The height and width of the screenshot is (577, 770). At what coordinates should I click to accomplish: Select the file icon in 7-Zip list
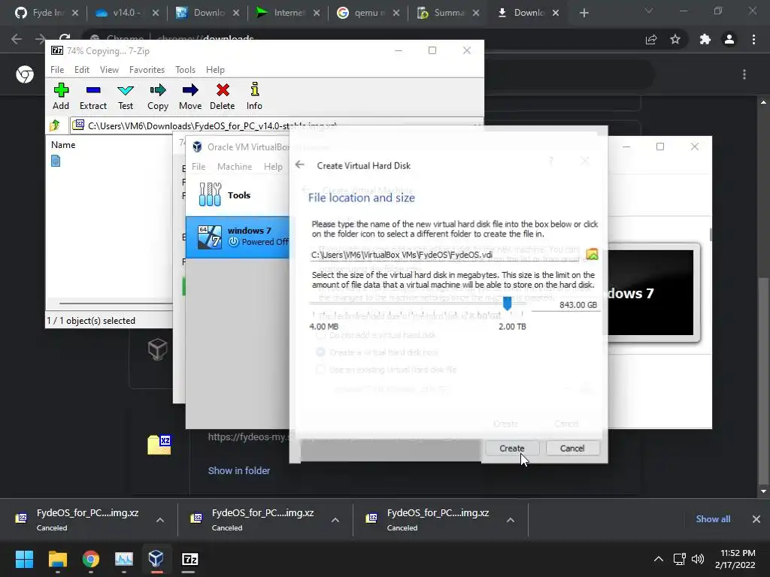click(56, 161)
